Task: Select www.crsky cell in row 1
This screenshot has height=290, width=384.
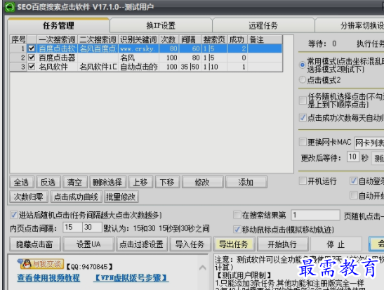Action: [138, 48]
